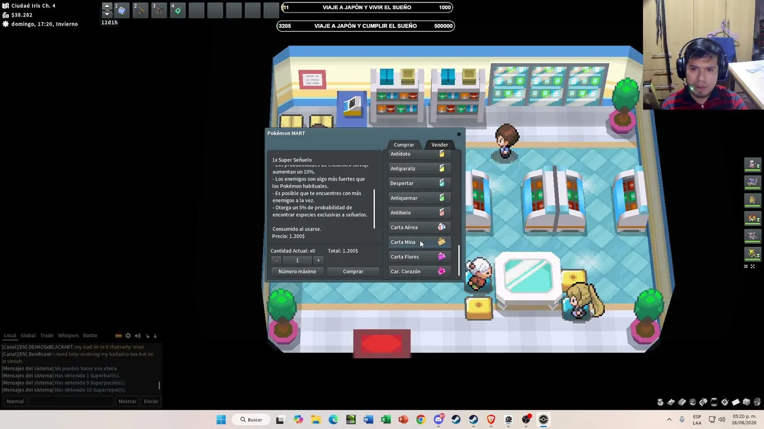Image resolution: width=764 pixels, height=429 pixels.
Task: Decrease purchase quantity with minus button
Action: pos(276,260)
